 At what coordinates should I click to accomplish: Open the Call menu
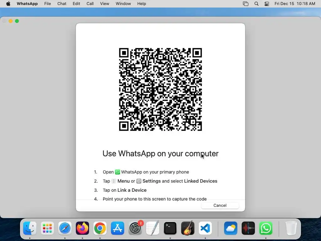click(90, 4)
